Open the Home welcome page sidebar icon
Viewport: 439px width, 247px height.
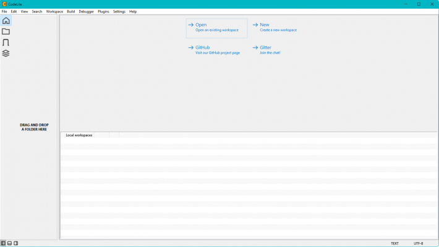(6, 21)
